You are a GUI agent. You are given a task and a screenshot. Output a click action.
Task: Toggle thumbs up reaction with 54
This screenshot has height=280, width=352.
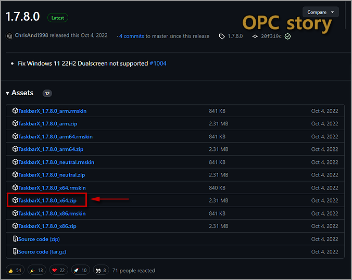pos(15,270)
